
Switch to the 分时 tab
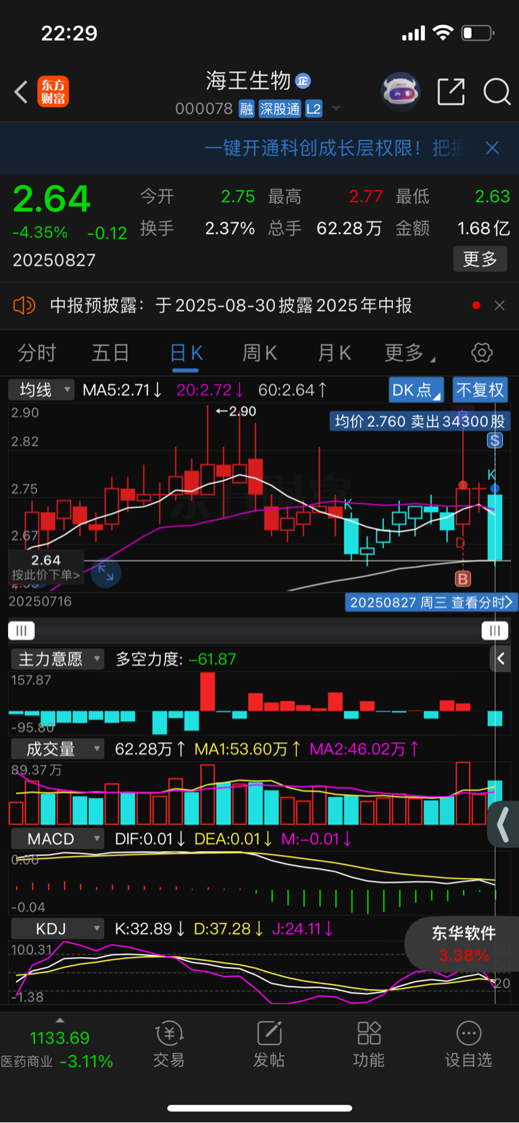coord(36,352)
